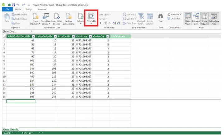This screenshot has height=135, width=224.
Task: Click the Paste Append button
Action: (x=19, y=15)
